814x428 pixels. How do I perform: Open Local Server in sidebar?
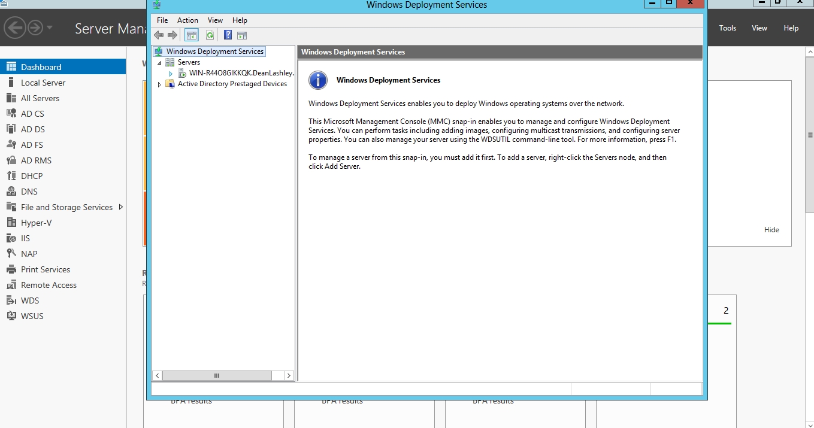point(43,83)
